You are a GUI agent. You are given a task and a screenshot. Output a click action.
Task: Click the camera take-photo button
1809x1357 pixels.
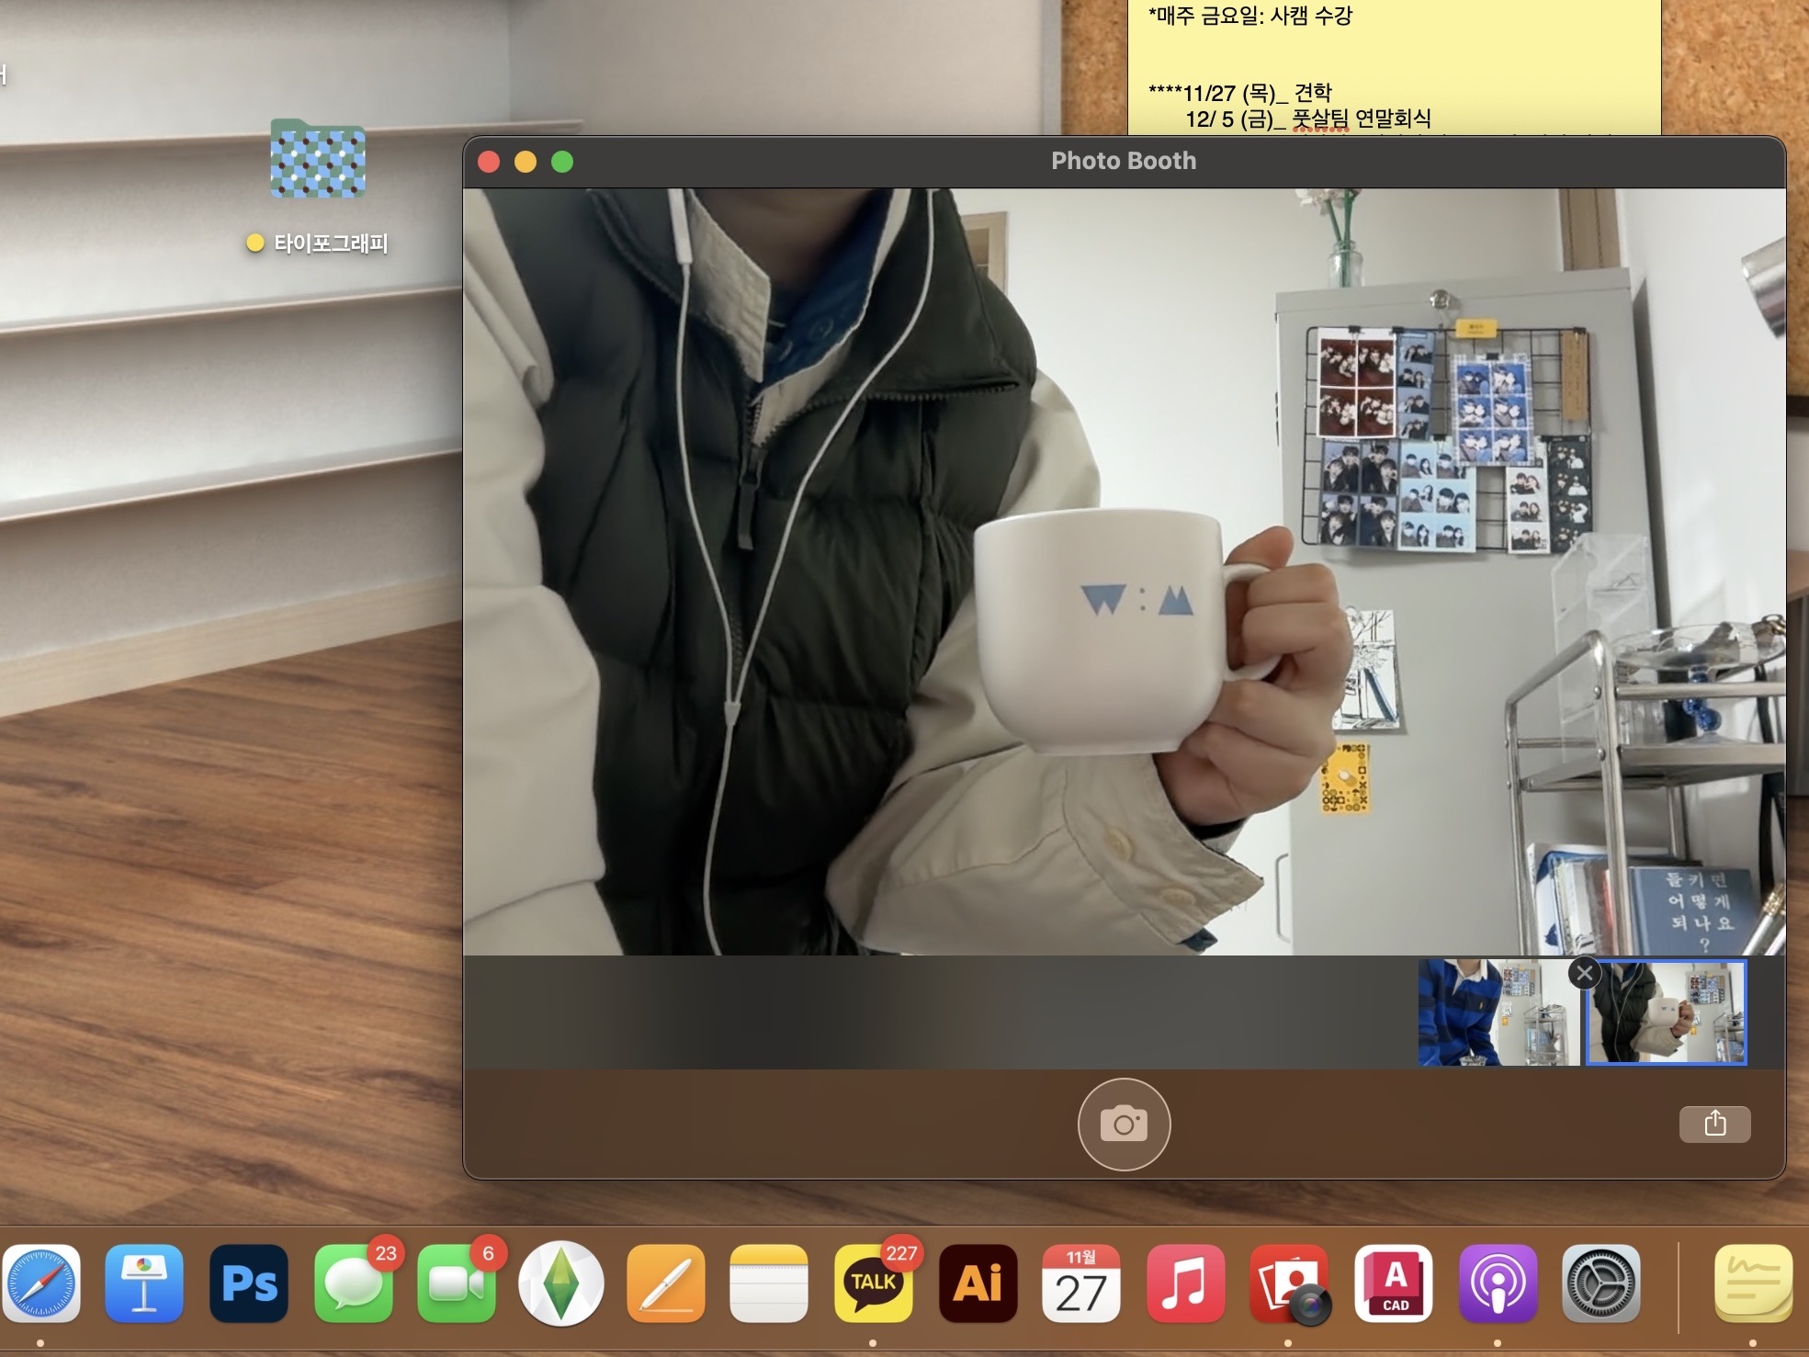coord(1124,1124)
